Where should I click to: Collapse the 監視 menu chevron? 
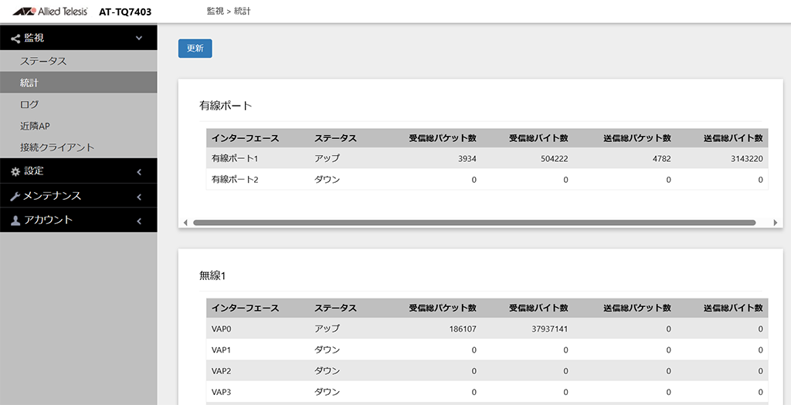pos(139,38)
